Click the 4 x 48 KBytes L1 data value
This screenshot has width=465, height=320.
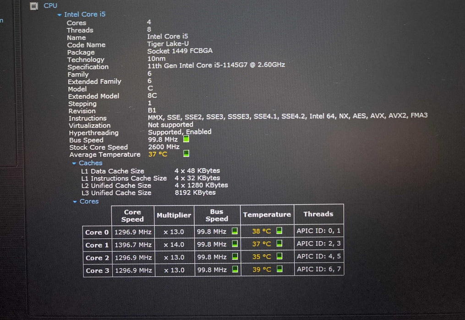click(197, 171)
